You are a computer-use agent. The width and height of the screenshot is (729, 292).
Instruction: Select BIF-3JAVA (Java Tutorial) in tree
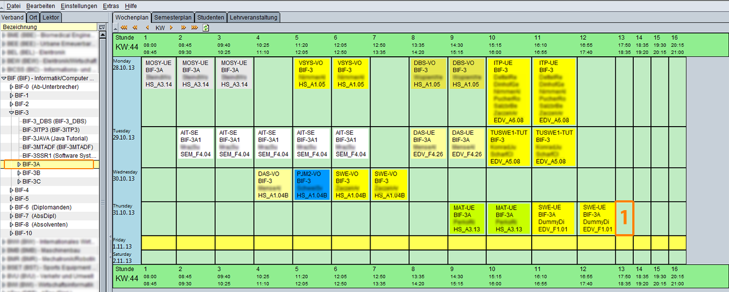[x=55, y=139]
